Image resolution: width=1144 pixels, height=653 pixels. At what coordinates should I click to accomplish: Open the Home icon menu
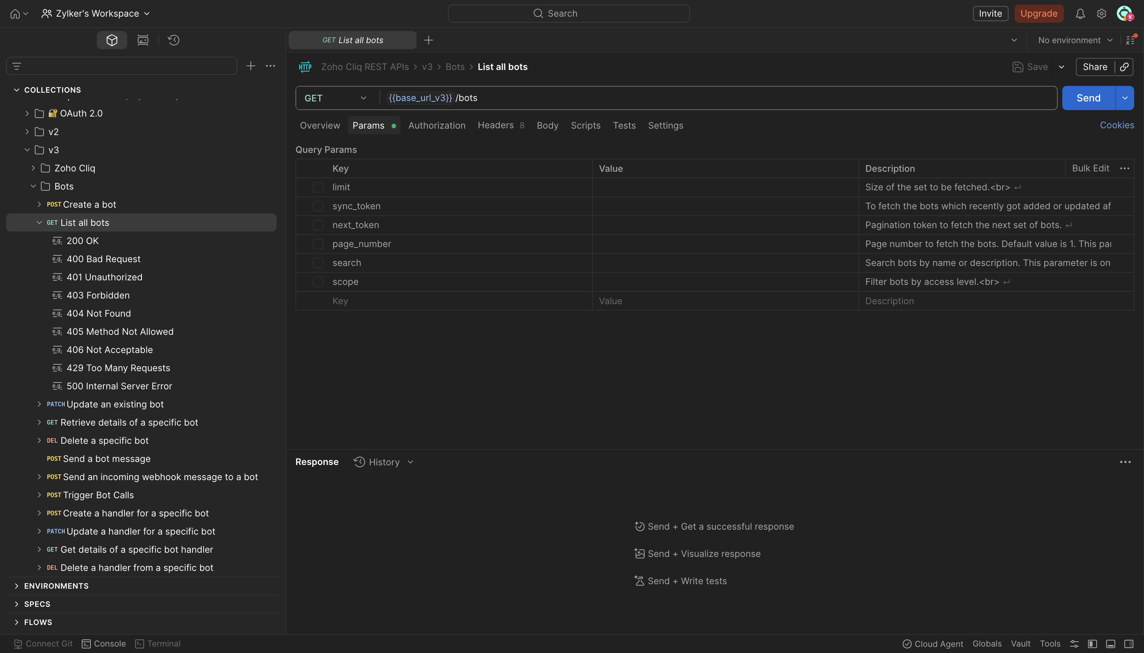click(19, 14)
